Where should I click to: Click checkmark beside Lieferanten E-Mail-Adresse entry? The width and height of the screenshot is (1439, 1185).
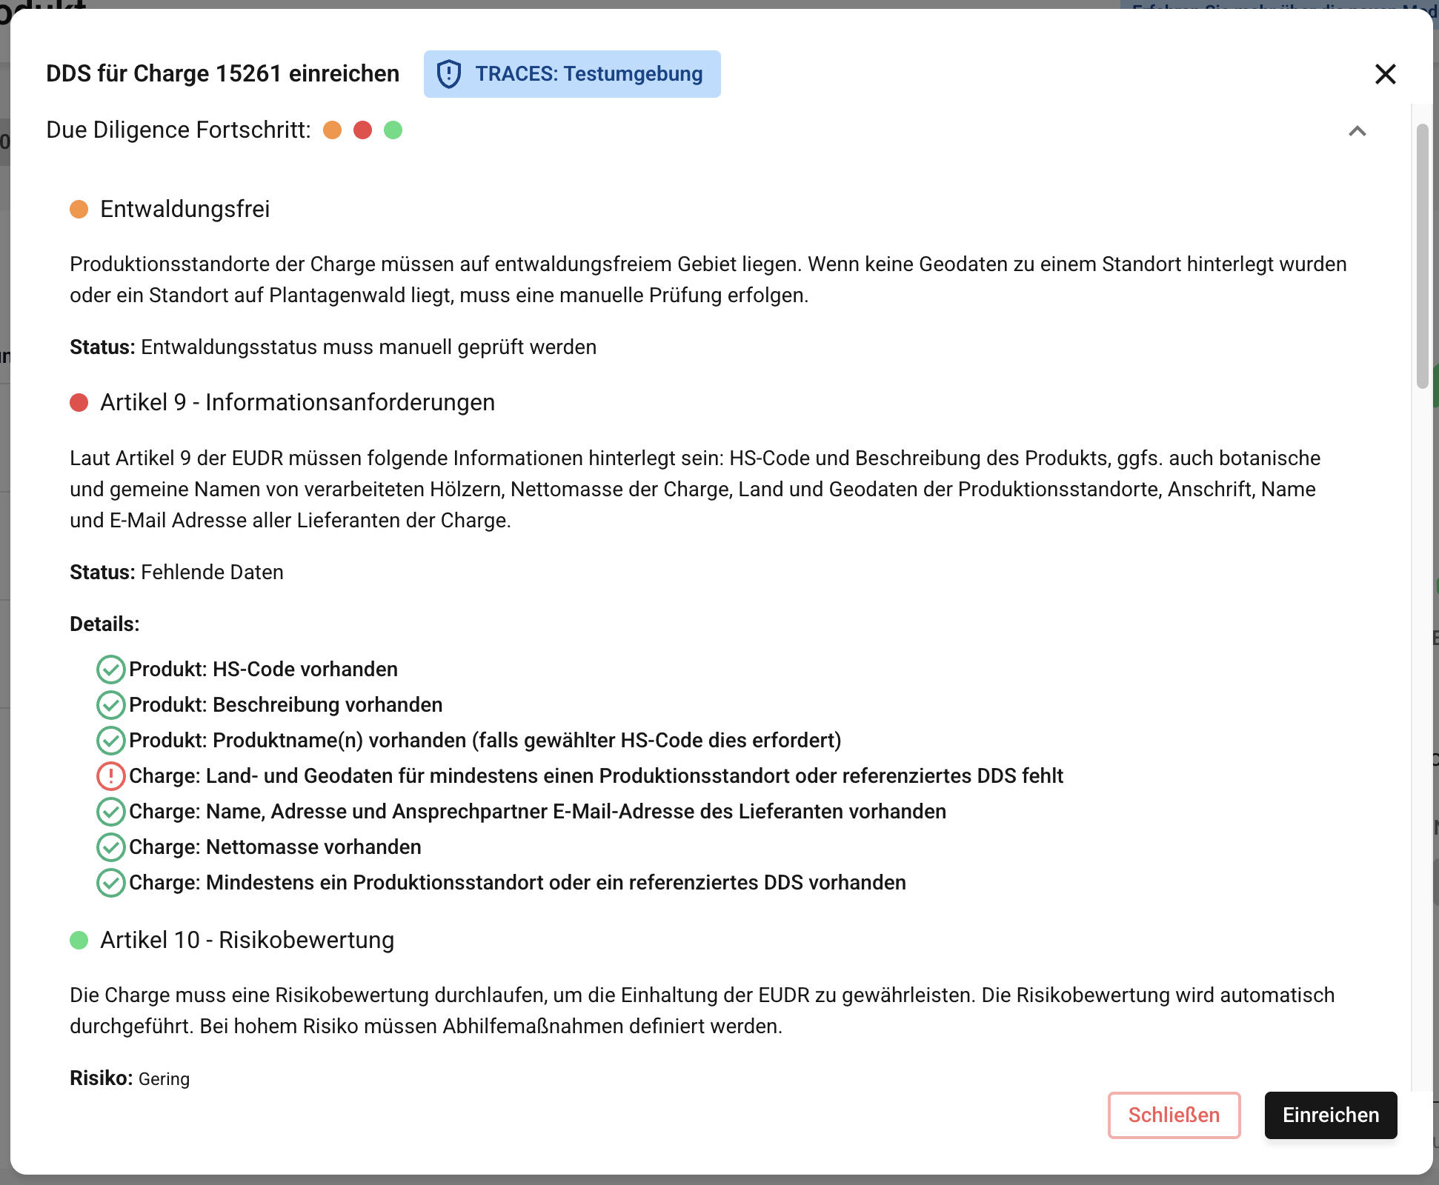(110, 812)
